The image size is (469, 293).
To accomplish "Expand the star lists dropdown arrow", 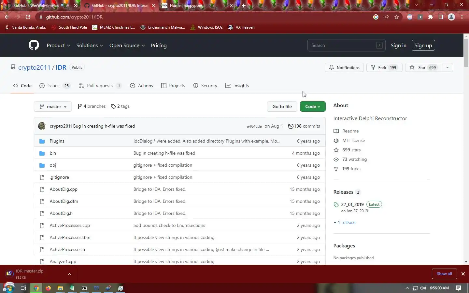I will pyautogui.click(x=448, y=67).
